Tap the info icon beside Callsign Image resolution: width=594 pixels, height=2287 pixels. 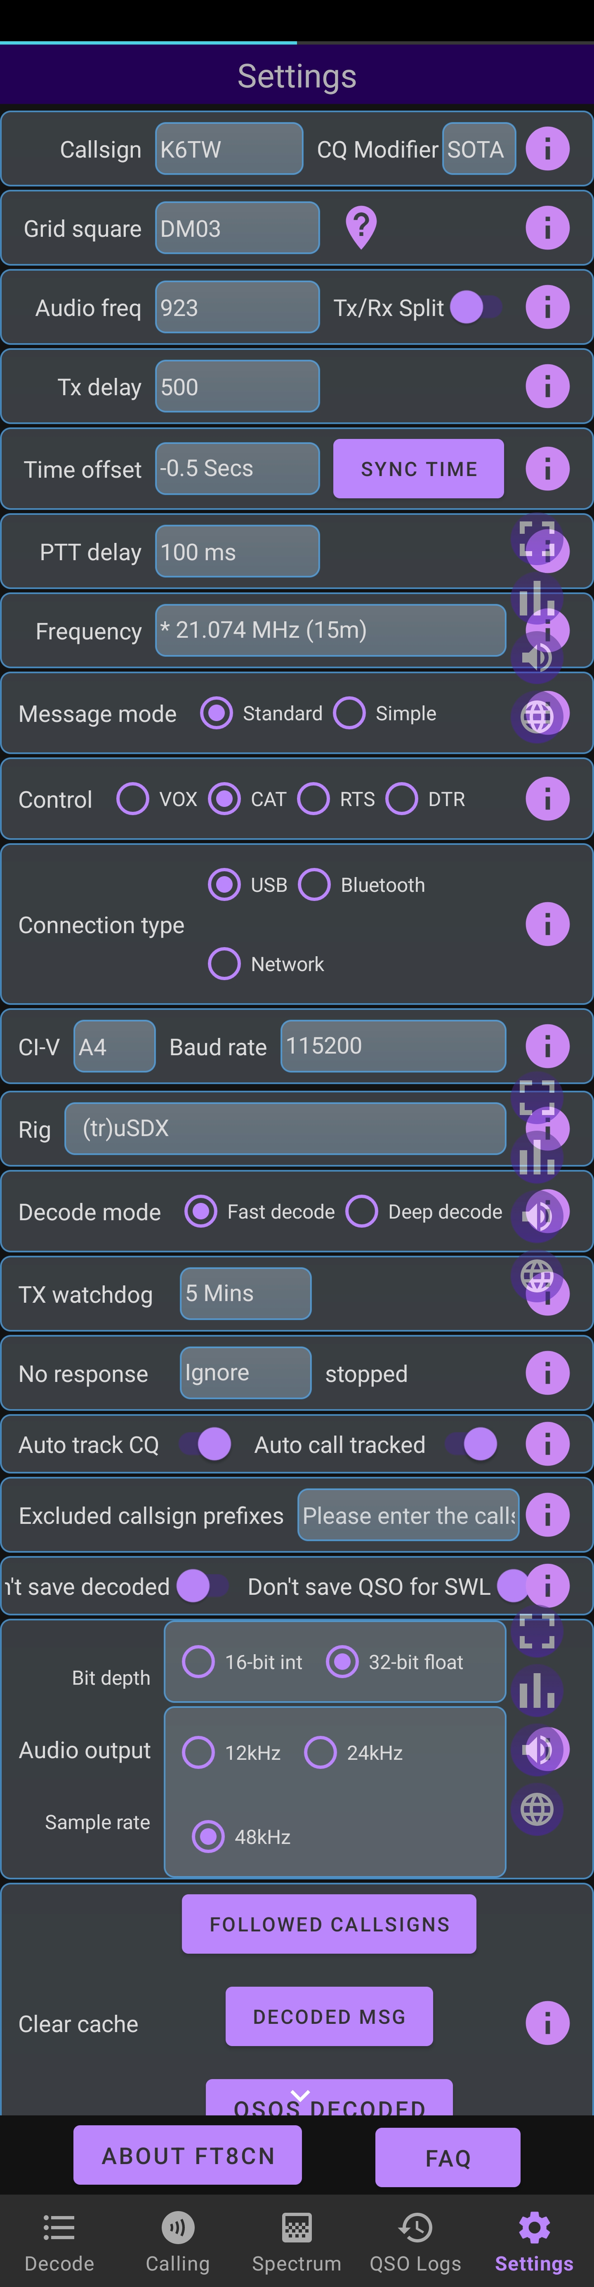click(547, 148)
